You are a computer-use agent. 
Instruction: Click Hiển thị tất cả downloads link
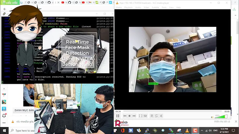tap(222, 121)
